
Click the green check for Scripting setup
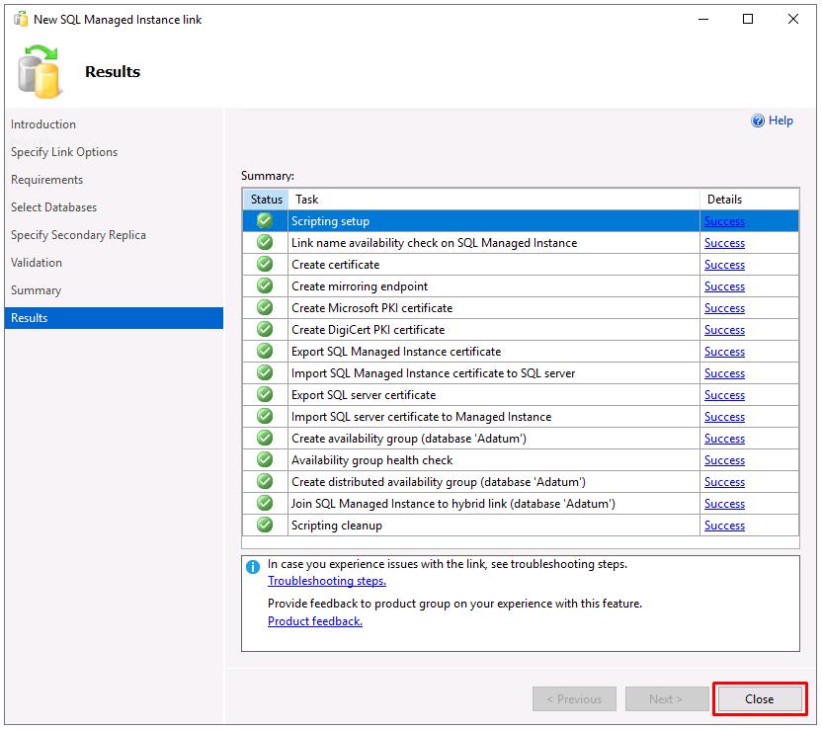265,220
